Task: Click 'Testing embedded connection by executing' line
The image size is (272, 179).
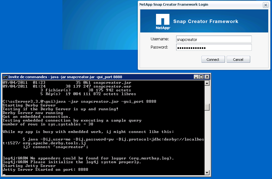Action: (72, 120)
